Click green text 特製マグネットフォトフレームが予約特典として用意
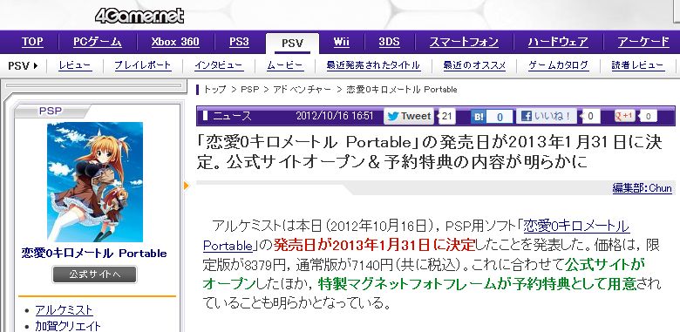 point(478,284)
